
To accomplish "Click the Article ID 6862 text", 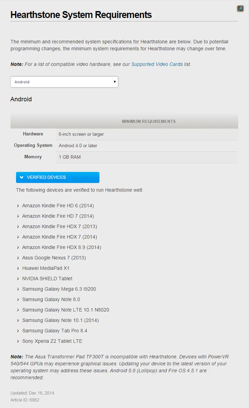I will point(25,400).
